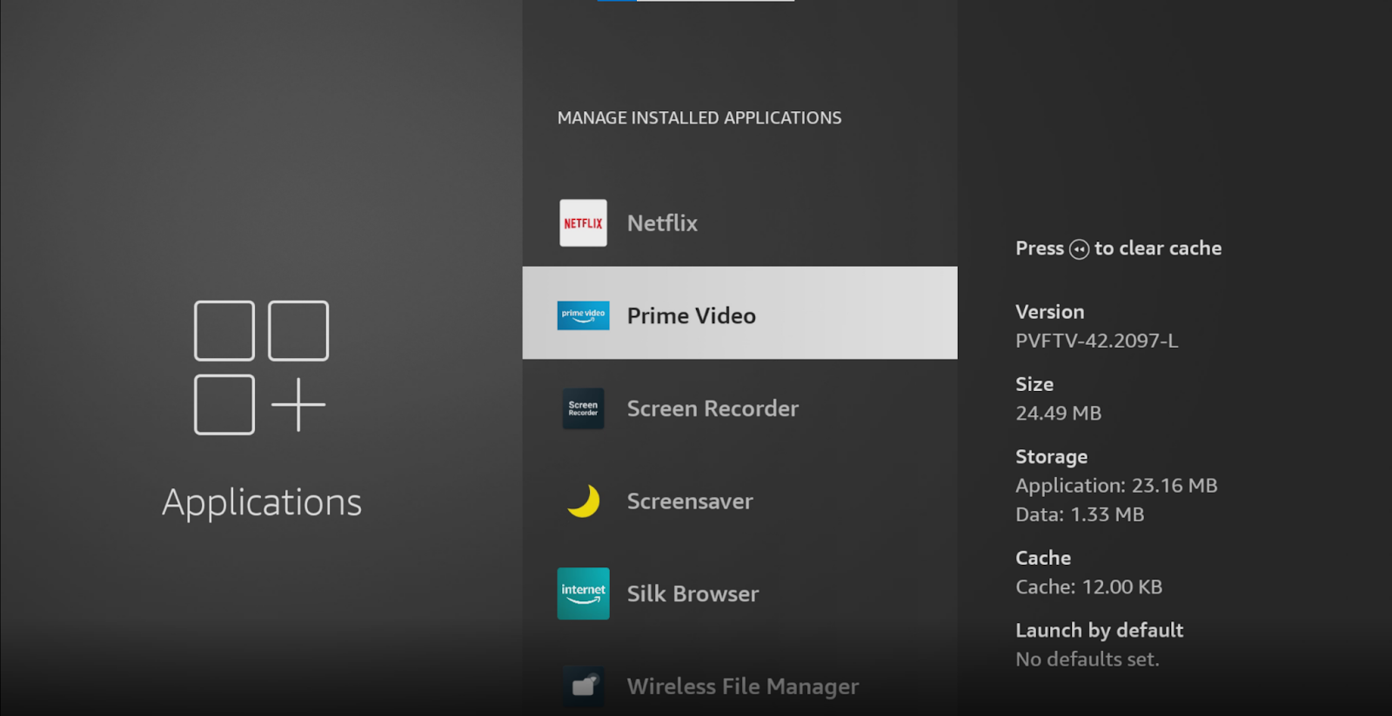The width and height of the screenshot is (1392, 716).
Task: Click the Application: 23.16 MB storage line
Action: (x=1116, y=486)
